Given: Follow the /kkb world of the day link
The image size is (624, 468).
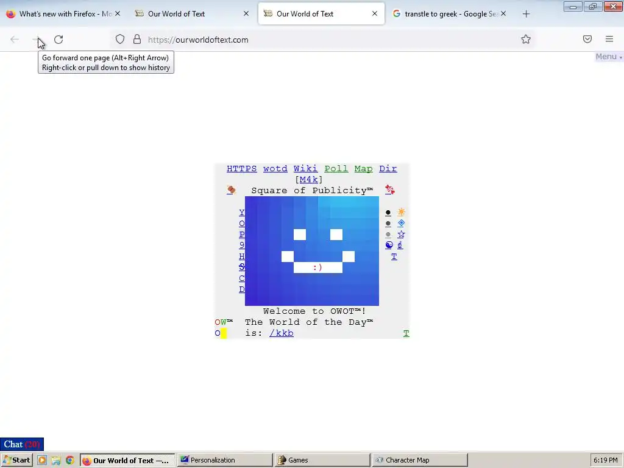Looking at the screenshot, I should (x=282, y=333).
